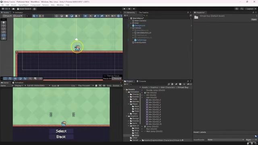Expand Fall (32x32) sprite asset
Image resolution: width=258 pixels, height=145 pixels.
tap(142, 93)
